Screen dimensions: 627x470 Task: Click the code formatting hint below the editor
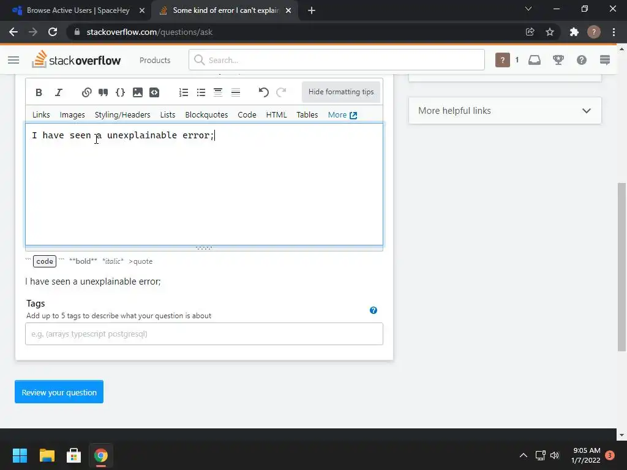point(44,261)
